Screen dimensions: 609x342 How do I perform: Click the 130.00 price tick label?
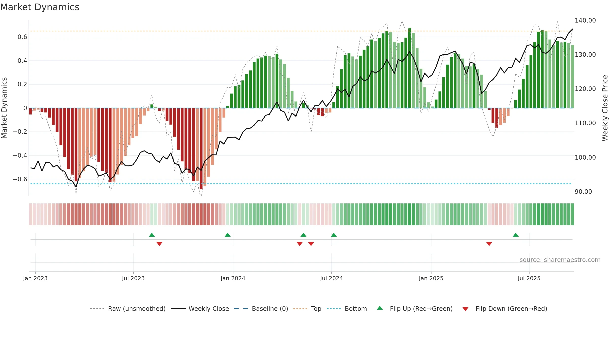point(585,54)
